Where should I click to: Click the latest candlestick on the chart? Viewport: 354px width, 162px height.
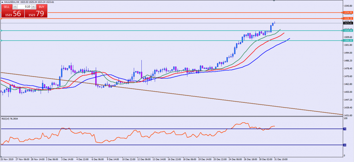[x=274, y=23]
